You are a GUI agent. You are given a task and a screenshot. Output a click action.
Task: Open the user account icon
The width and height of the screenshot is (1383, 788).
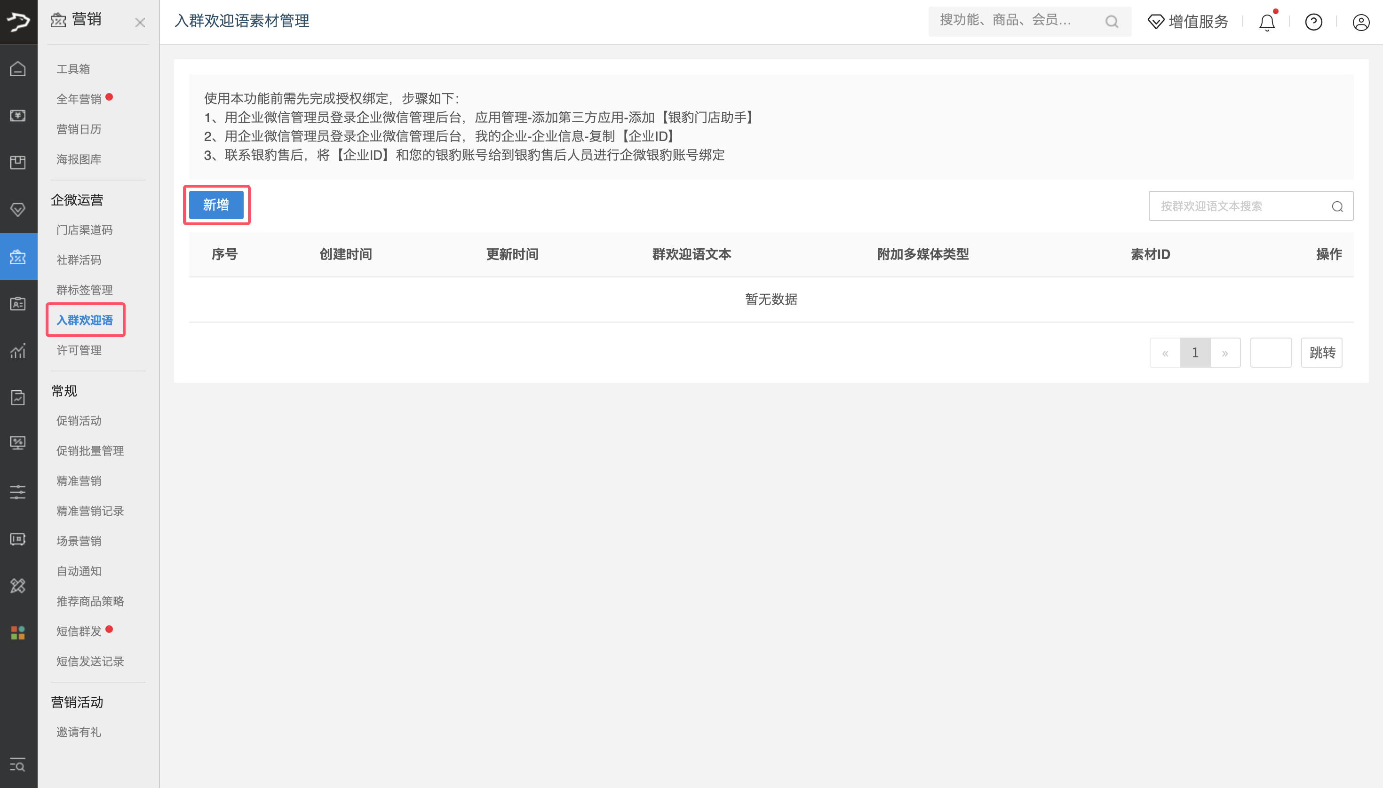click(1361, 22)
